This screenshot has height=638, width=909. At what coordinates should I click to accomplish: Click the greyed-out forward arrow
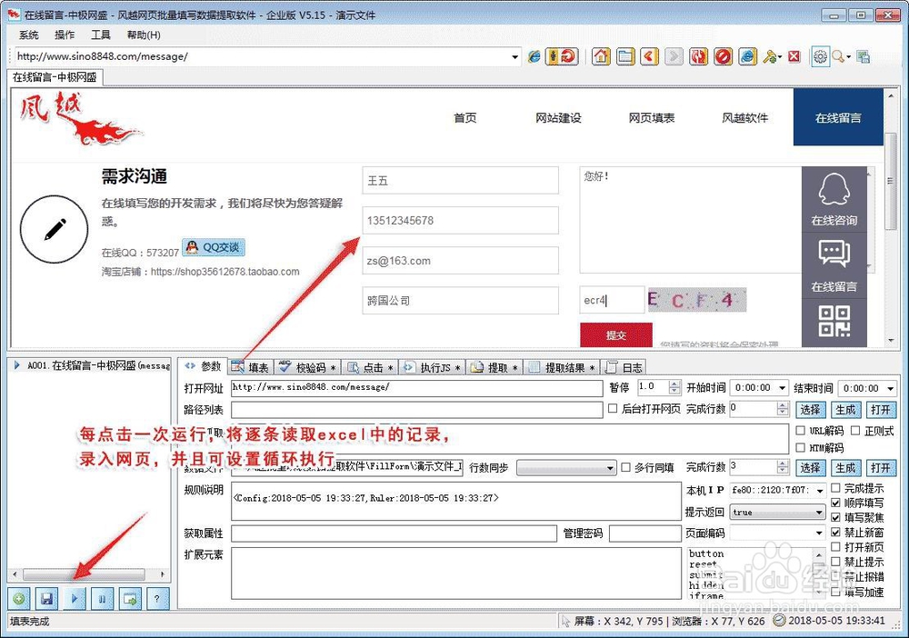pos(674,56)
